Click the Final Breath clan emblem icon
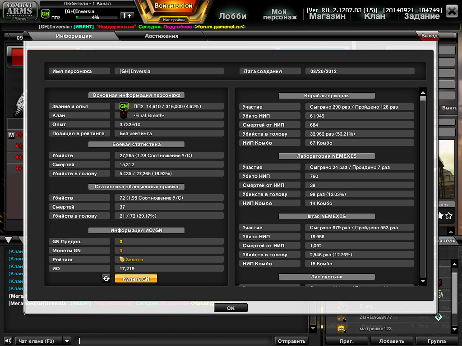This screenshot has width=462, height=346. 124,115
